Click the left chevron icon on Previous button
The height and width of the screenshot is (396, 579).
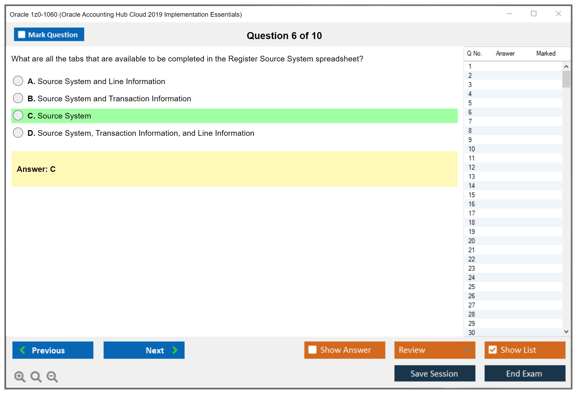pos(23,350)
